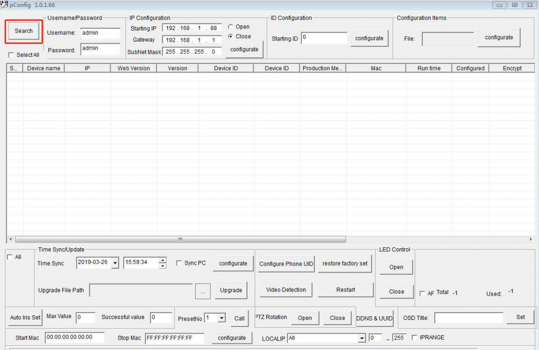539x350 pixels.
Task: Click the Auto Iris Set button
Action: (x=25, y=317)
